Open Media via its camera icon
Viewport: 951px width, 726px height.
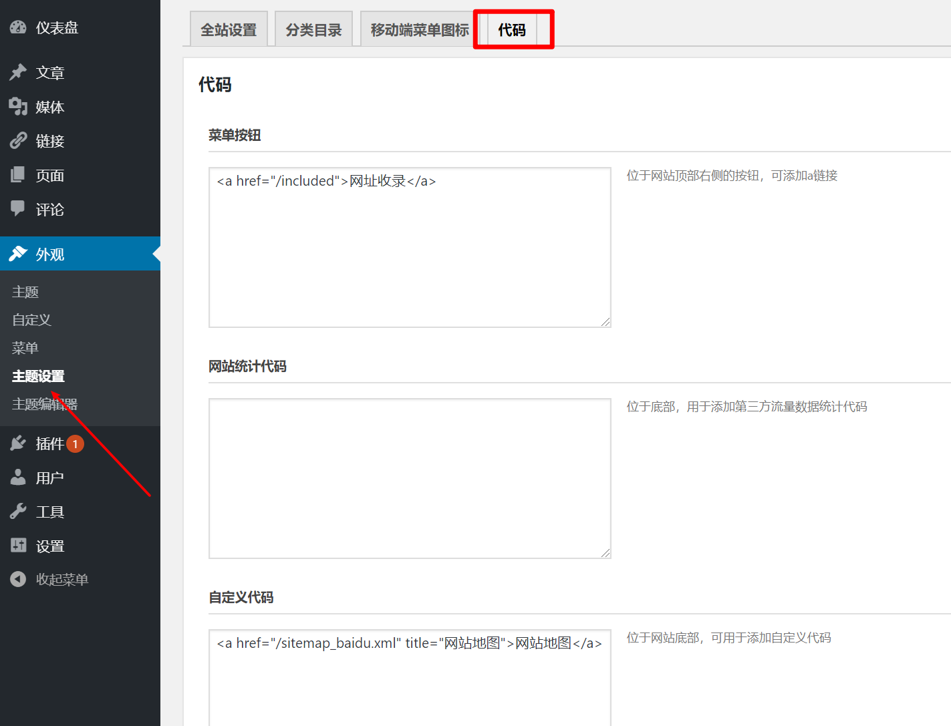[18, 106]
